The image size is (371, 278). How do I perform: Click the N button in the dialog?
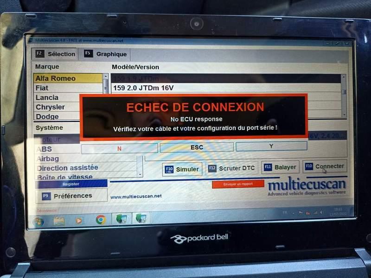(119, 149)
